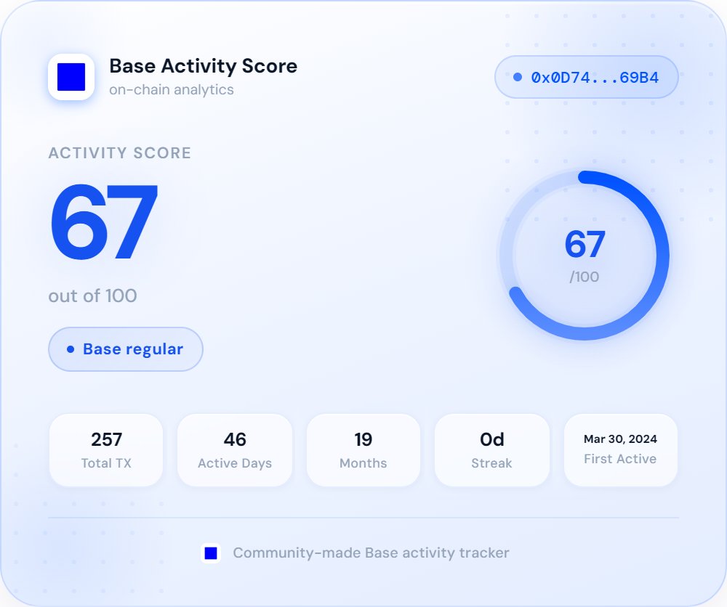Screen dimensions: 727x607
Task: Click Community-made Base activity tracker text
Action: point(371,553)
